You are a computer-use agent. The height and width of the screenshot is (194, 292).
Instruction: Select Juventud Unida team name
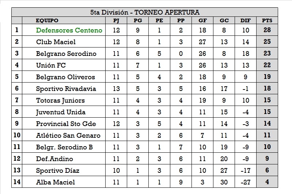tap(61, 112)
